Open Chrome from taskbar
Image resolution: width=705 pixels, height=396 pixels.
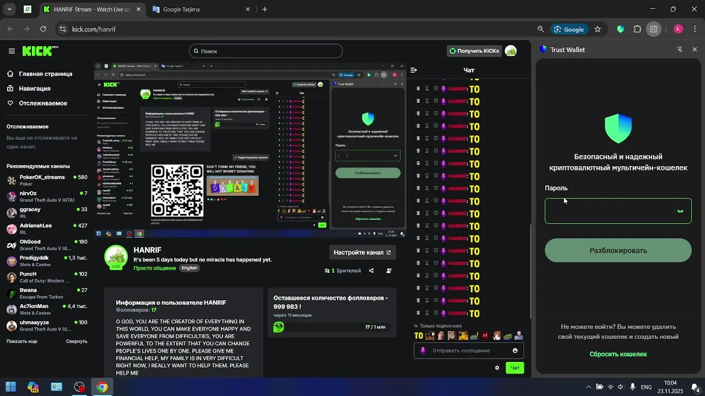pos(102,387)
